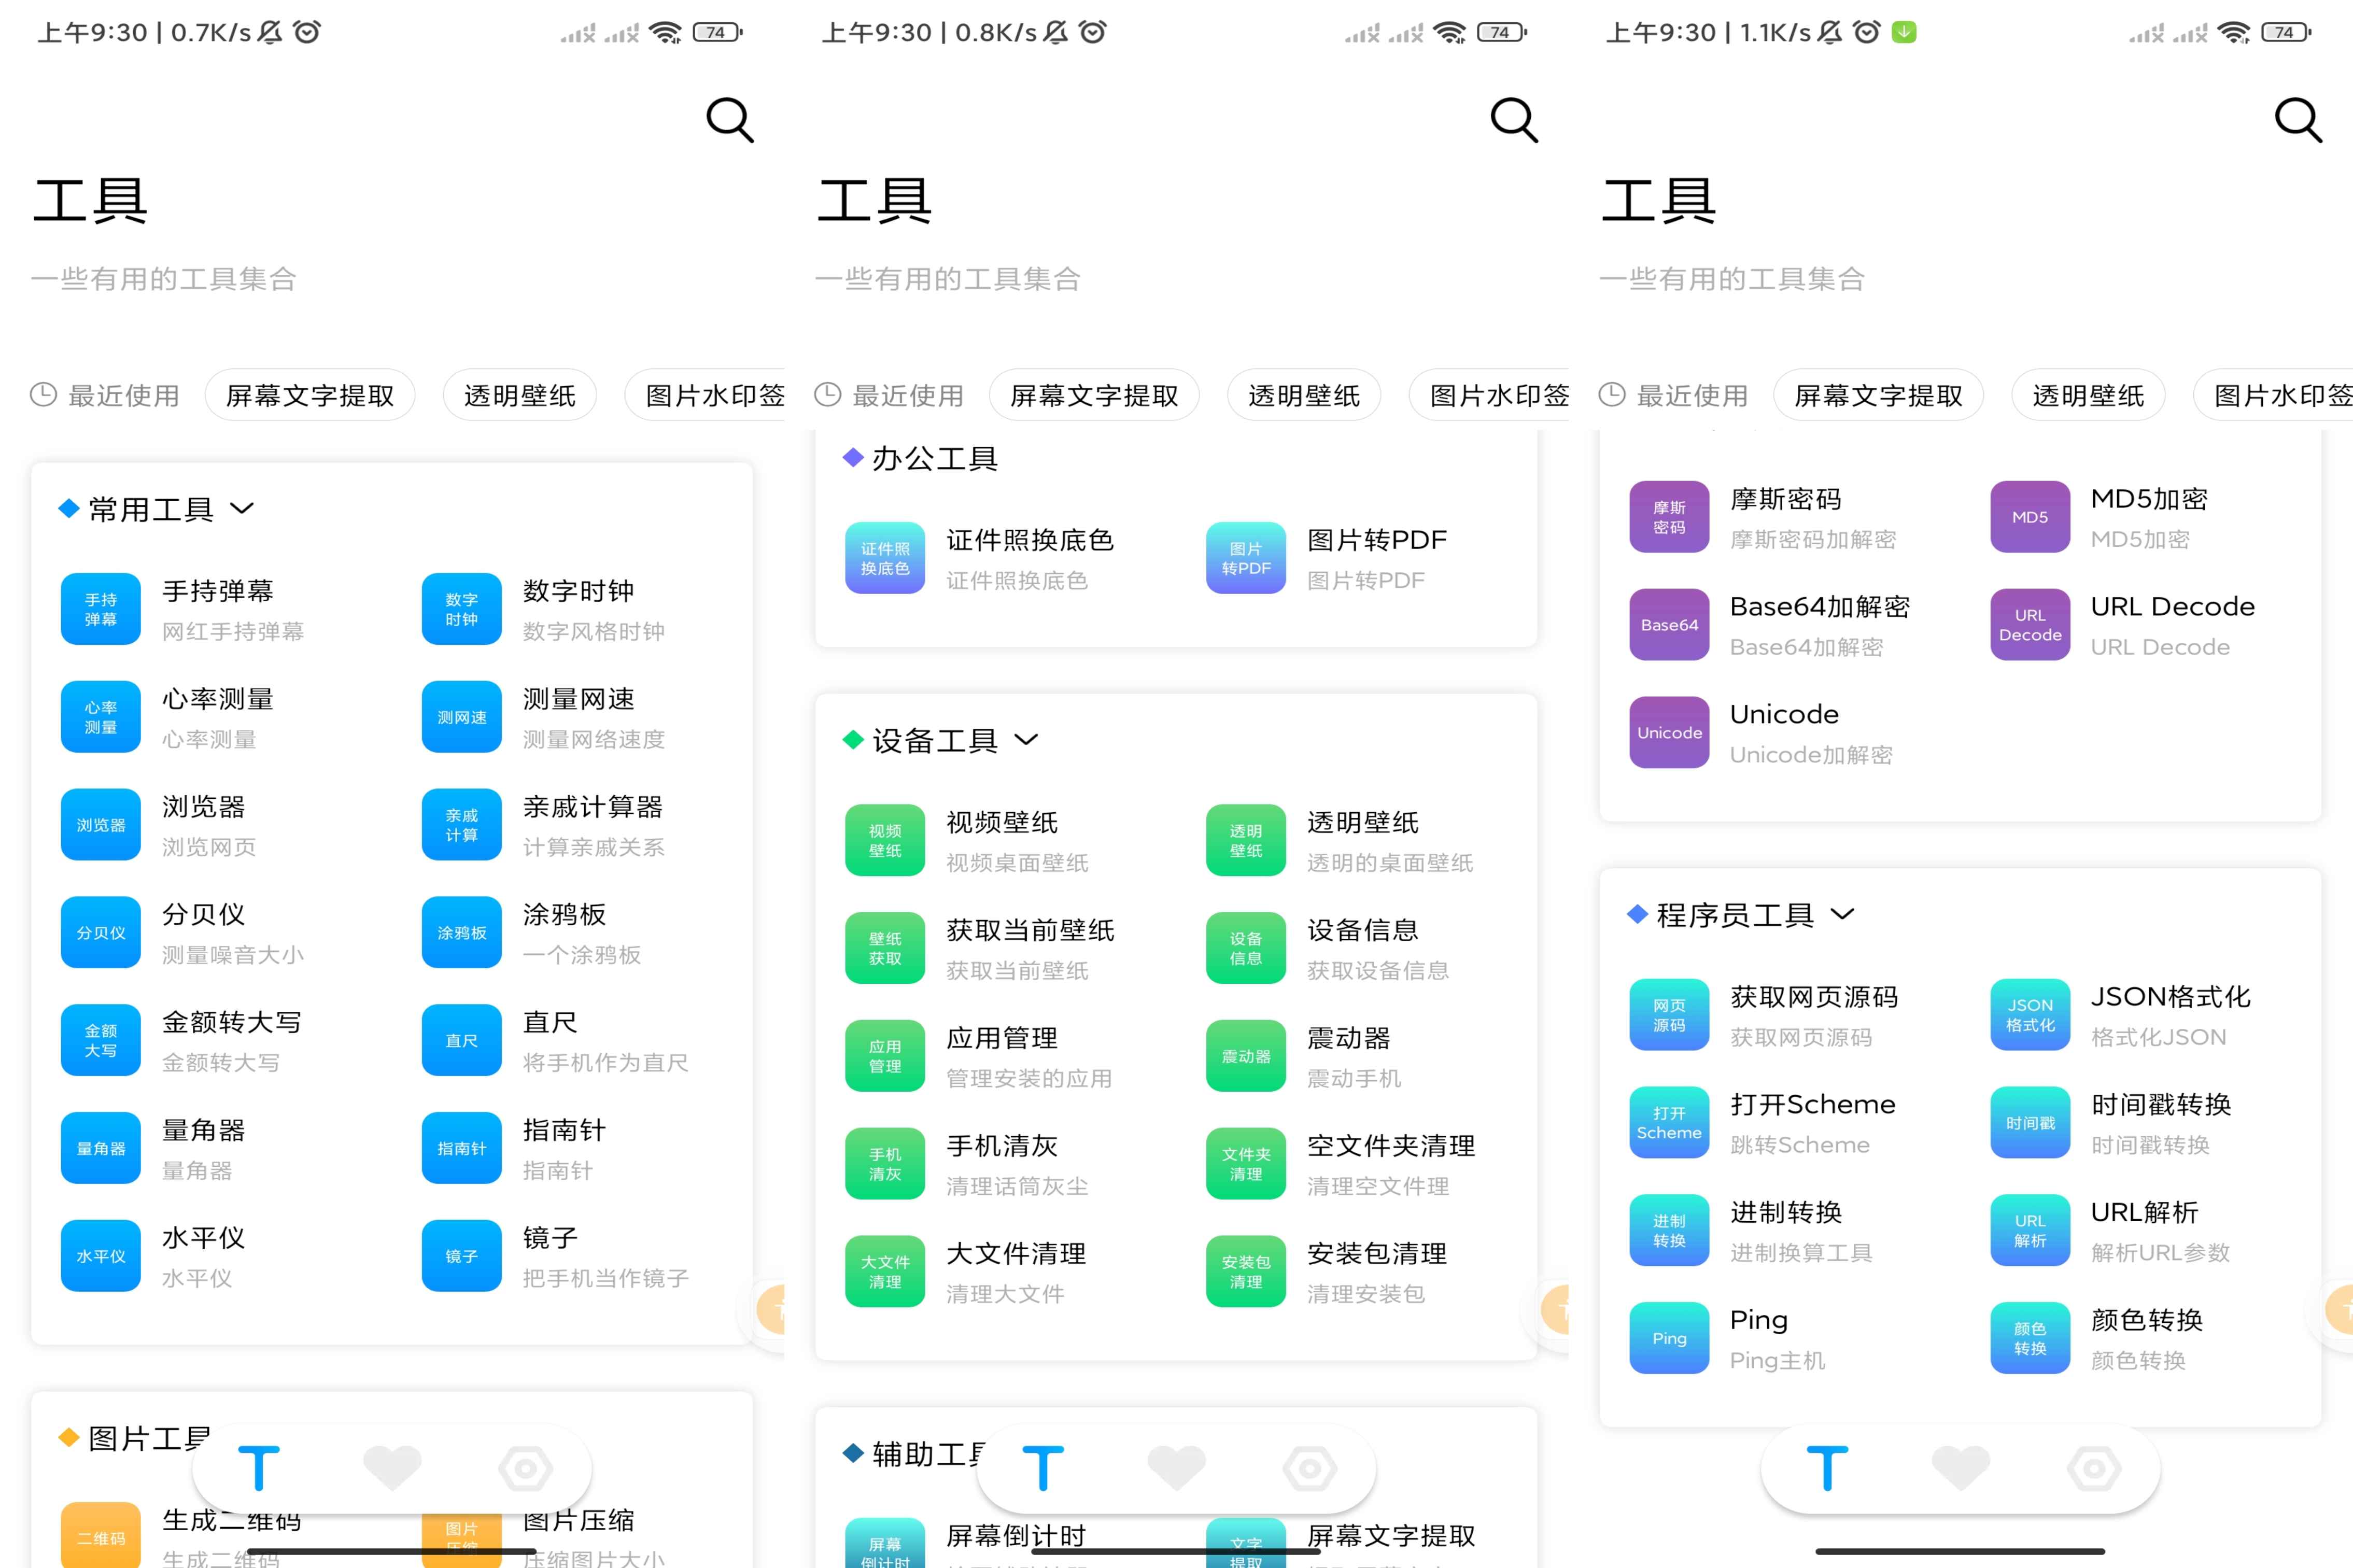Open the 视频壁纸 video wallpaper icon
This screenshot has width=2353, height=1568.
coord(884,840)
